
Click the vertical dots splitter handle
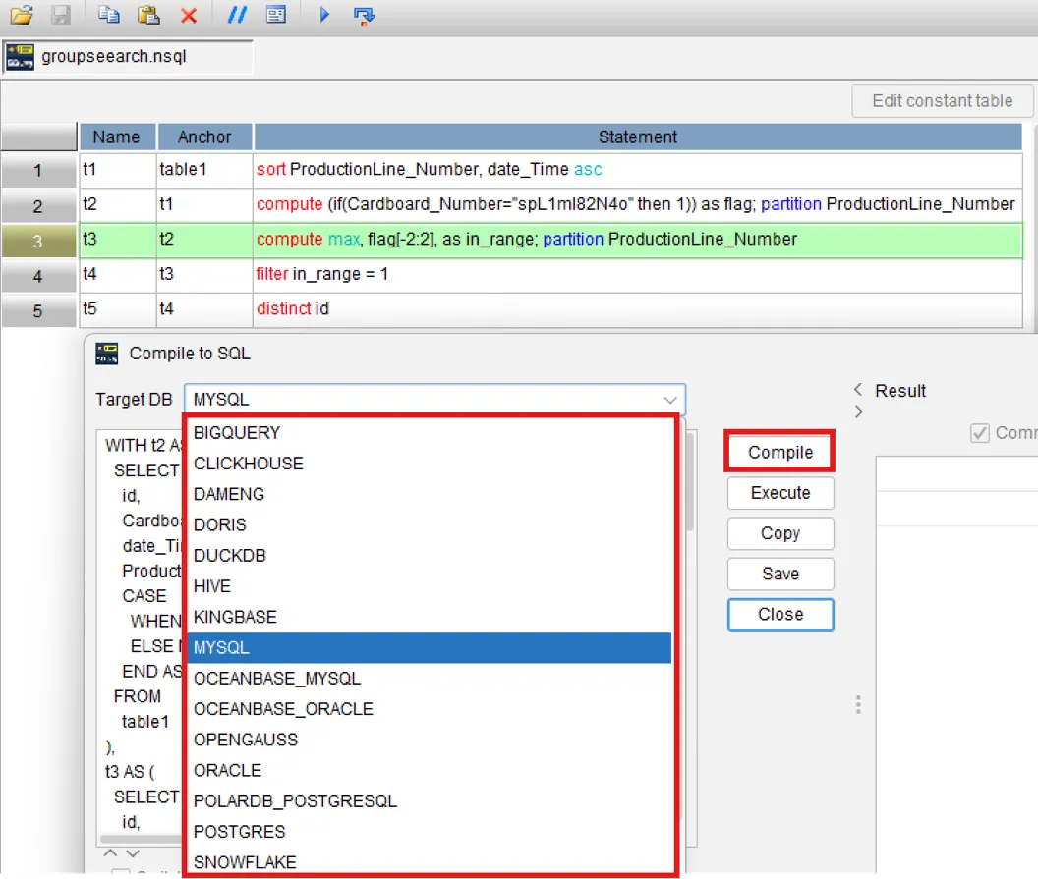(858, 704)
